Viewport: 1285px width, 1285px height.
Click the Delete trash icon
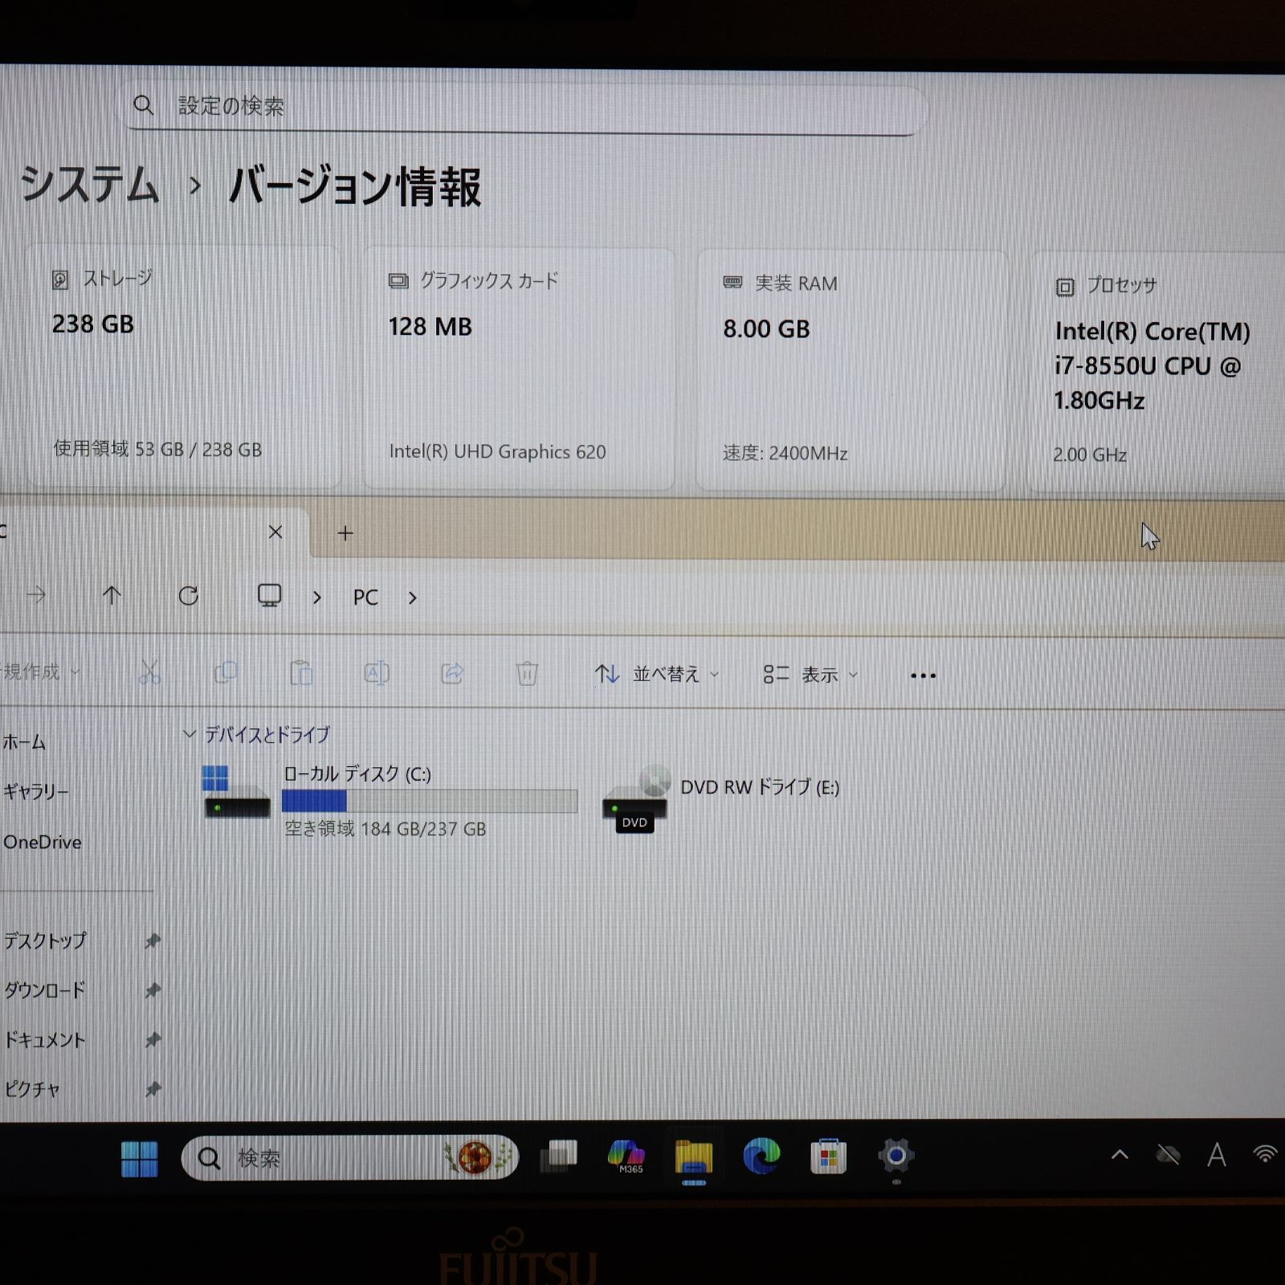(x=527, y=675)
